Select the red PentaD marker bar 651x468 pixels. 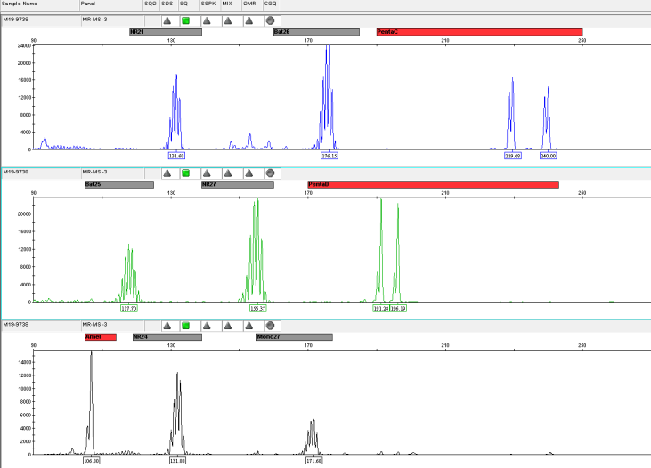point(433,185)
